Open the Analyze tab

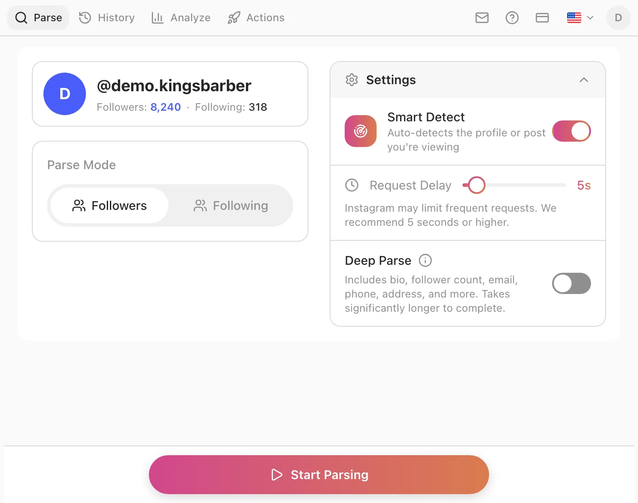point(181,18)
